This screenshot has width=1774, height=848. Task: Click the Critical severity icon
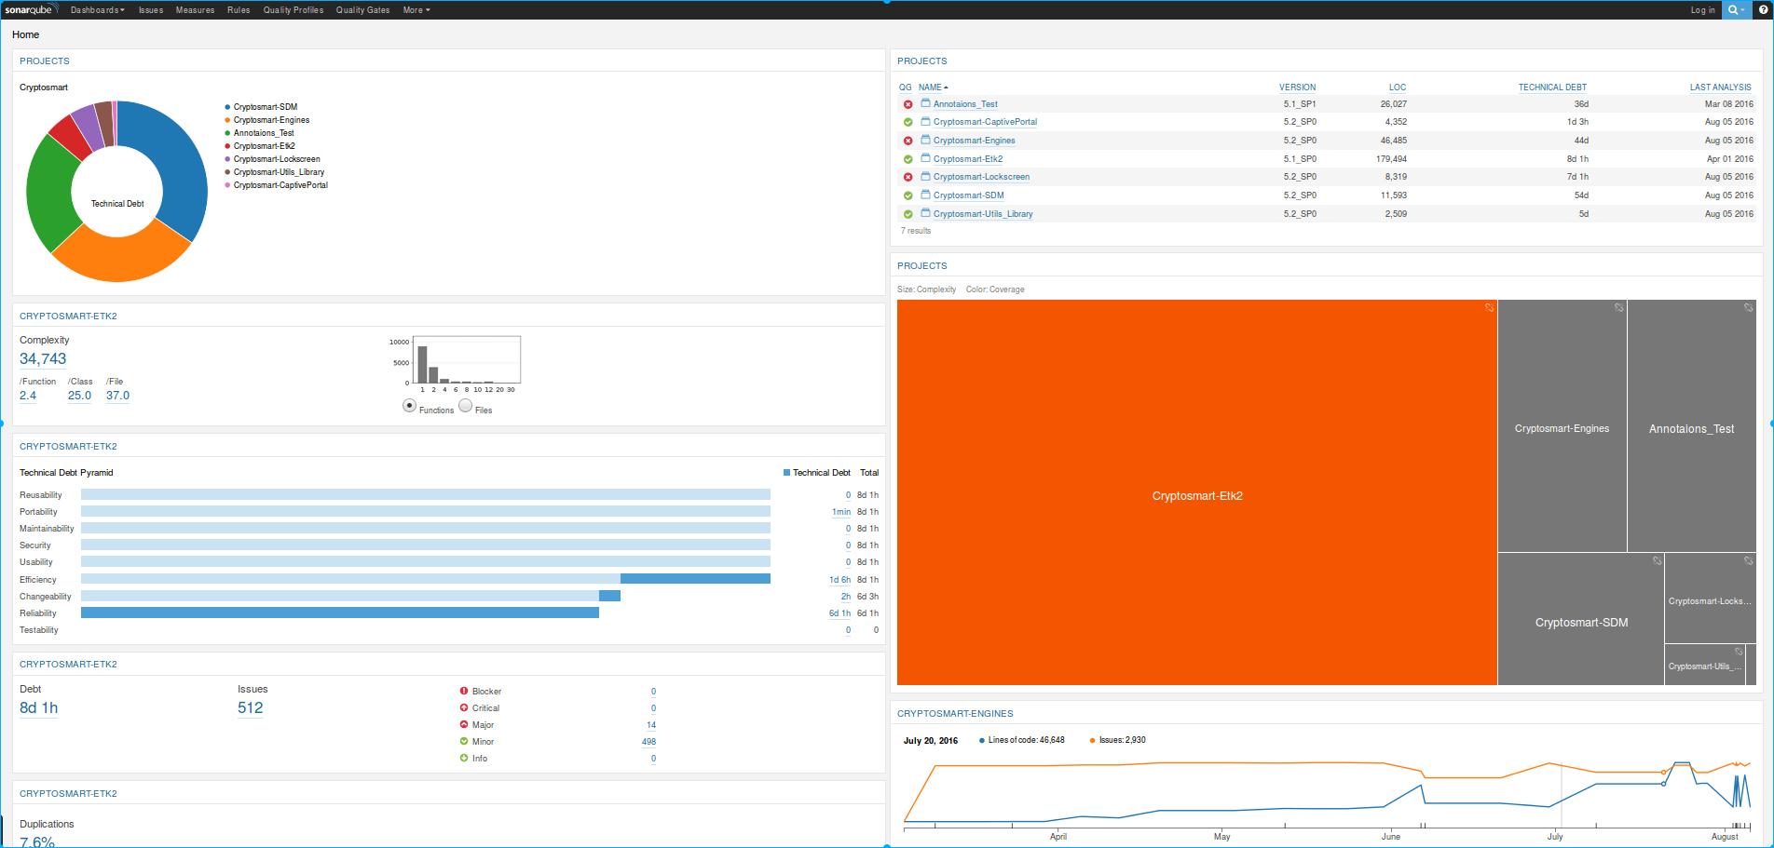coord(464,707)
